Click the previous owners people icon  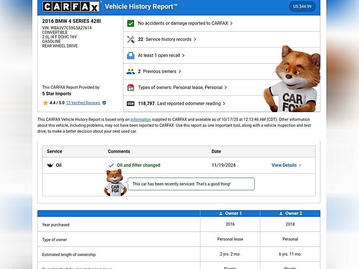(131, 71)
